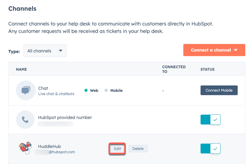This screenshot has width=251, height=166.
Task: Click the STATUS column header
Action: pos(207,69)
